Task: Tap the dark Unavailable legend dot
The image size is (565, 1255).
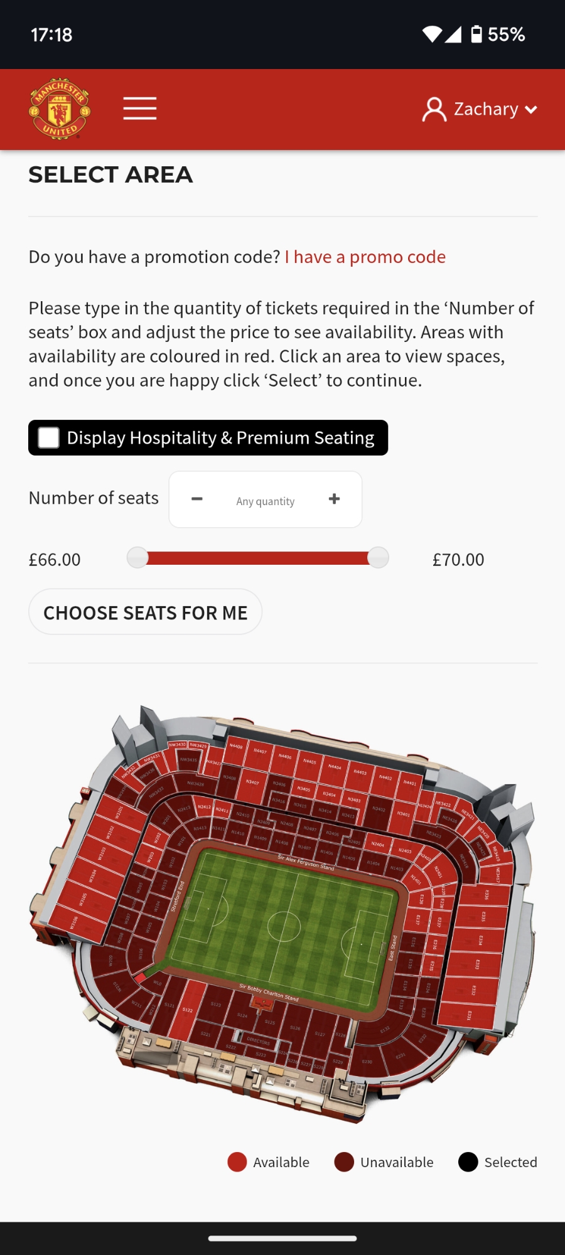Action: click(x=344, y=1162)
